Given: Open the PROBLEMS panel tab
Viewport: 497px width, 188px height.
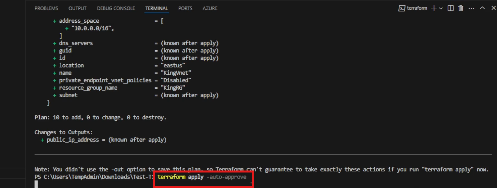Looking at the screenshot, I should point(46,9).
